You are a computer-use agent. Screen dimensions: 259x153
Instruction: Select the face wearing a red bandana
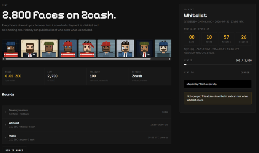tap(87, 48)
